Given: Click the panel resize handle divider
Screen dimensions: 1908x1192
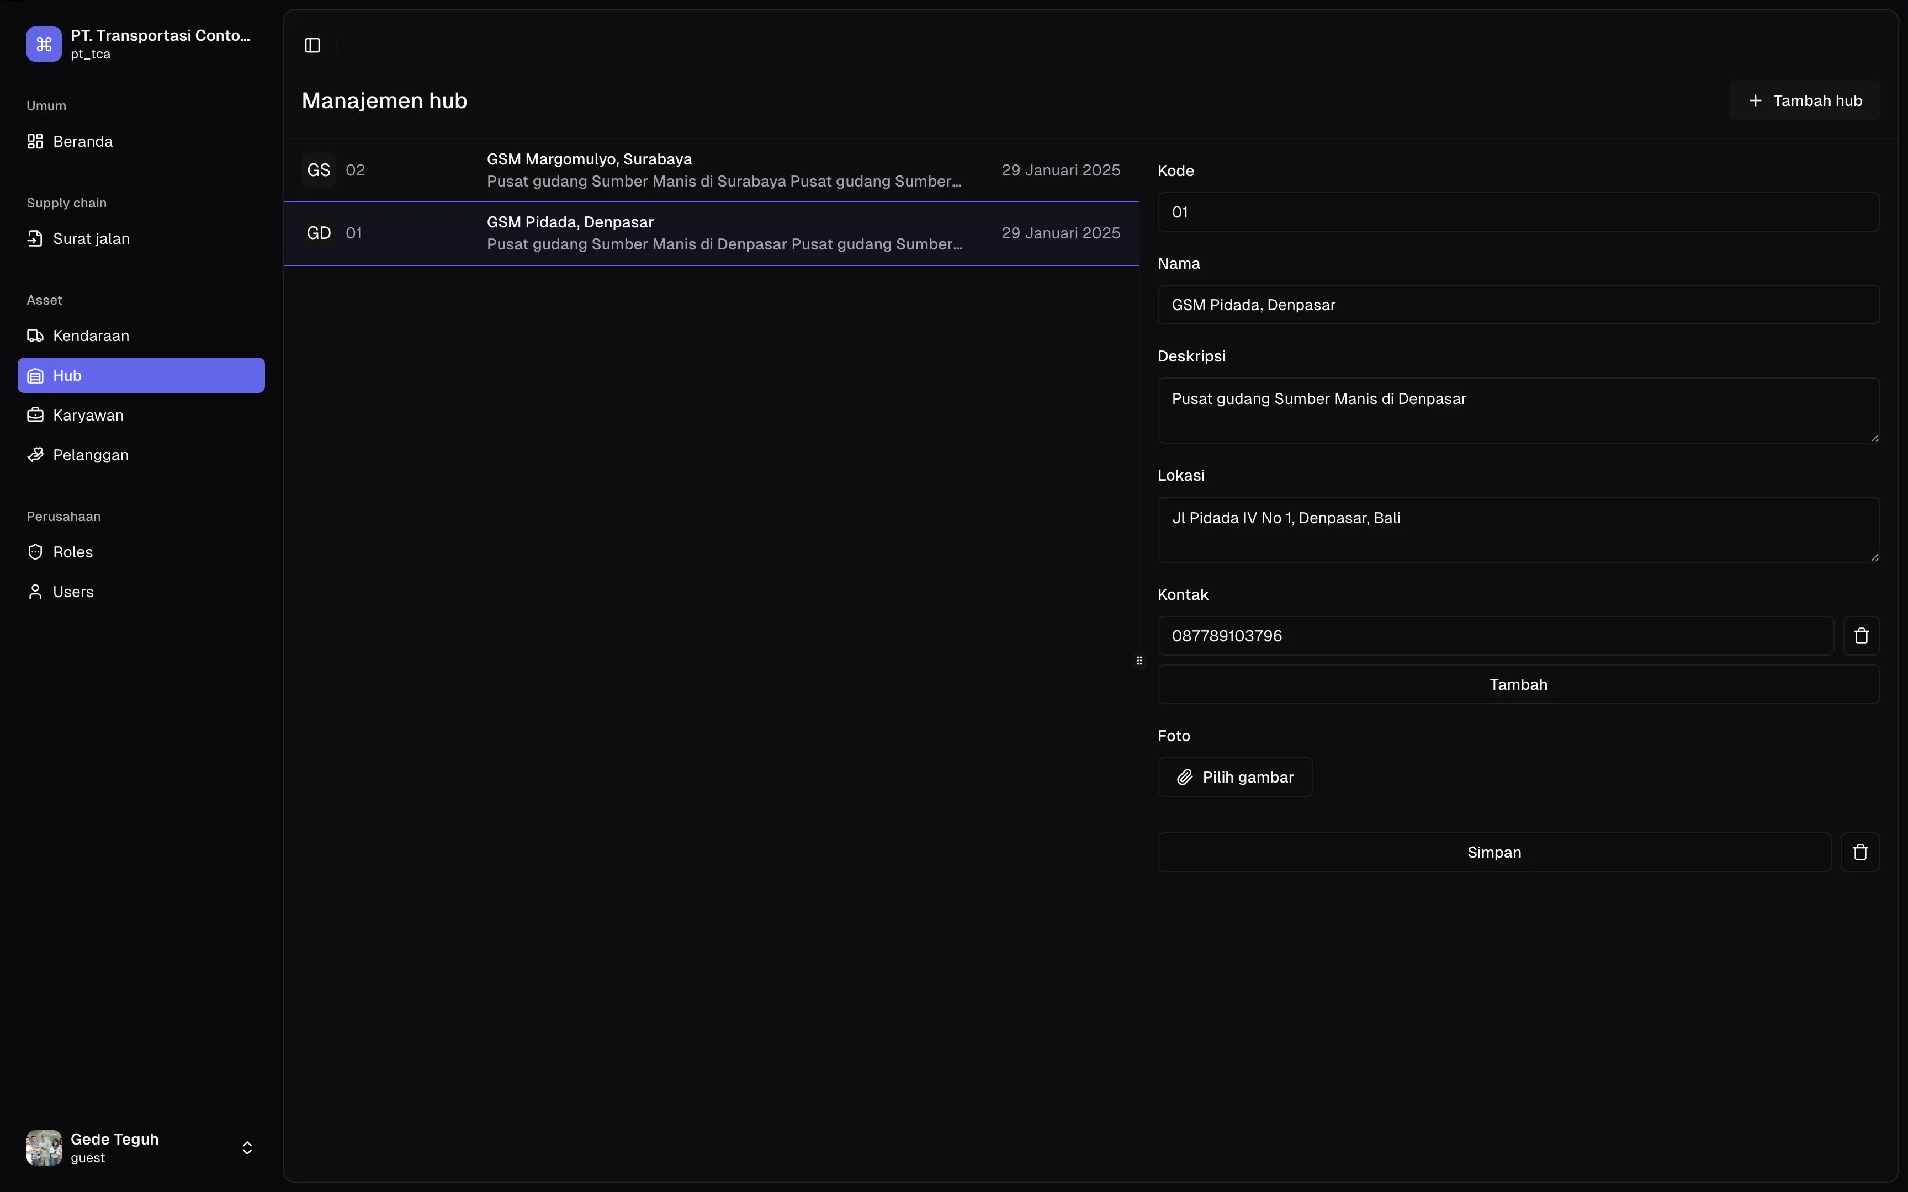Looking at the screenshot, I should pos(1139,661).
